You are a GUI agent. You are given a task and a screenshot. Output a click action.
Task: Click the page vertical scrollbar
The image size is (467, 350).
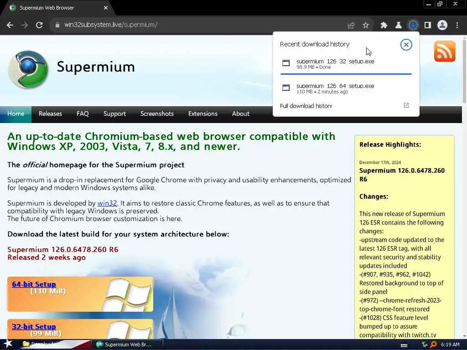464,71
